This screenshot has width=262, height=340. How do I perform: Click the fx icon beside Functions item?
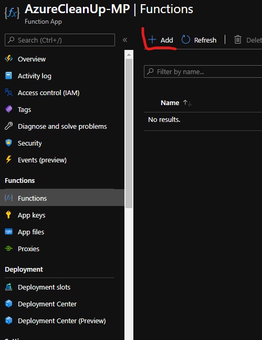coord(9,198)
